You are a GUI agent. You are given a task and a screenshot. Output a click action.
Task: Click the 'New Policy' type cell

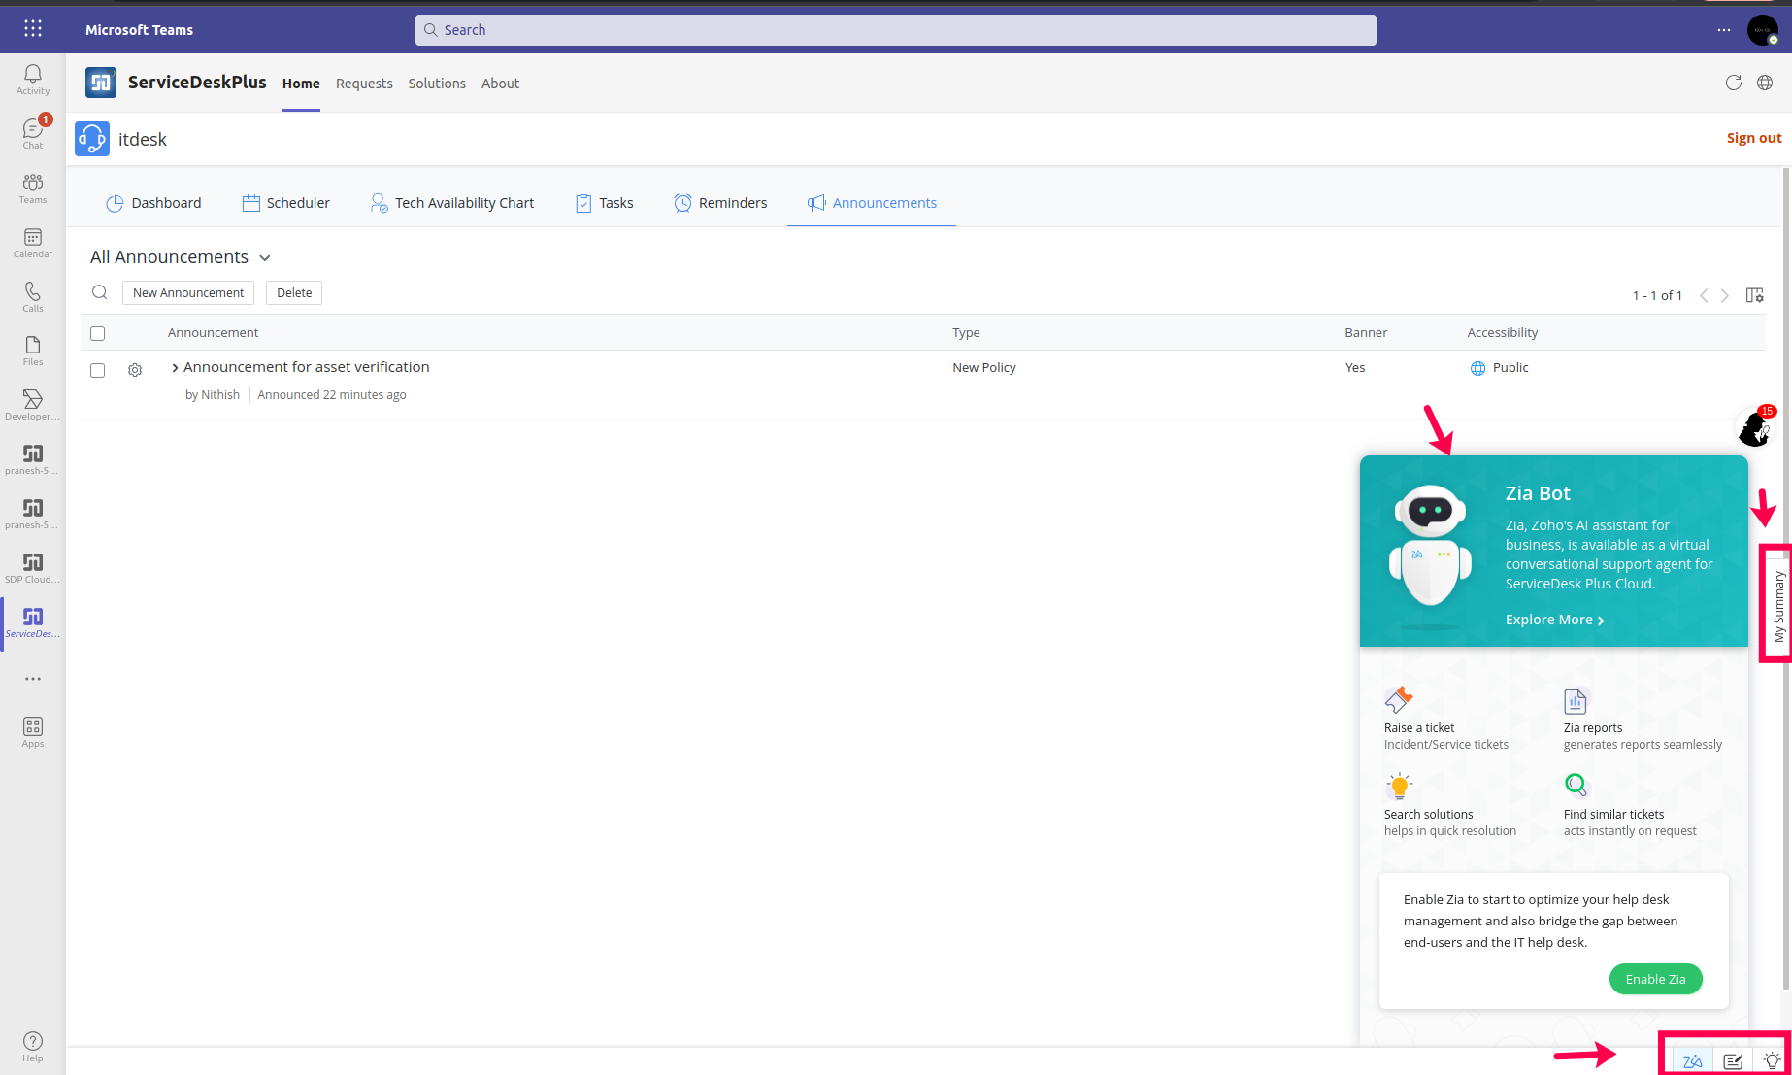click(984, 368)
